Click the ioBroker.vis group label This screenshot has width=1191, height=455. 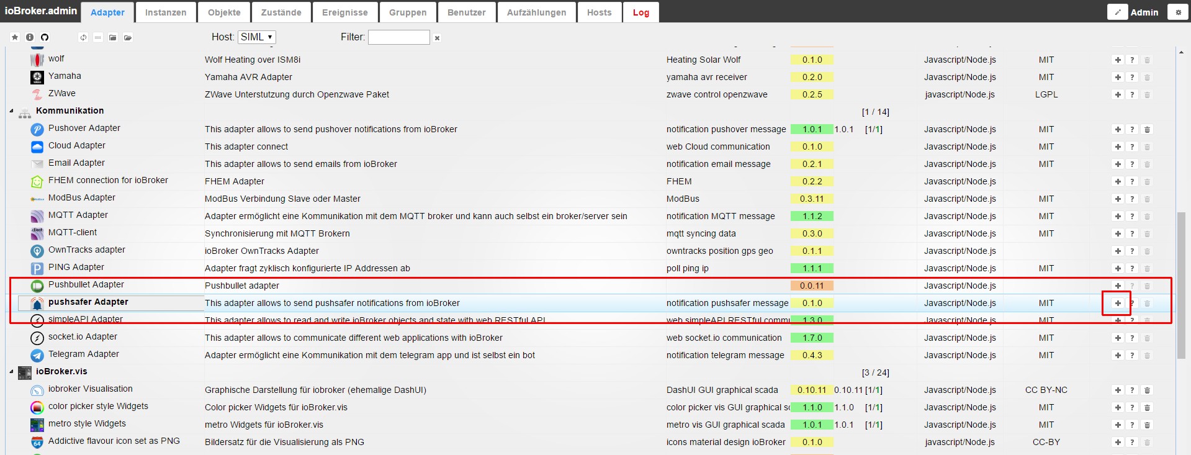pos(61,371)
